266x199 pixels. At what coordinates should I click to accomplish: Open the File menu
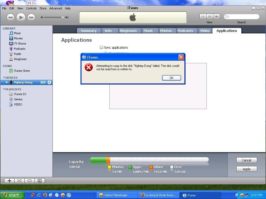pyautogui.click(x=4, y=8)
